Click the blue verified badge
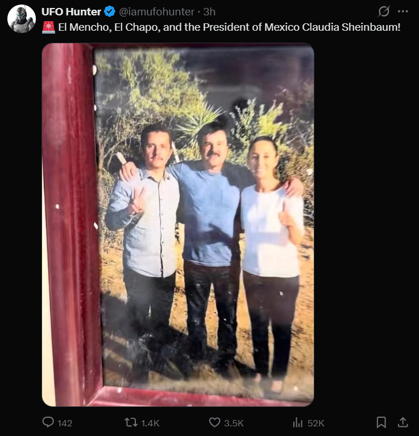Screen dimensions: 419x436 point(110,12)
